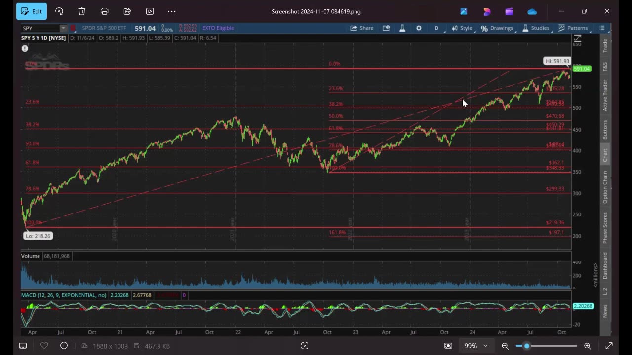Open the Phase Scores side tab

(605, 228)
